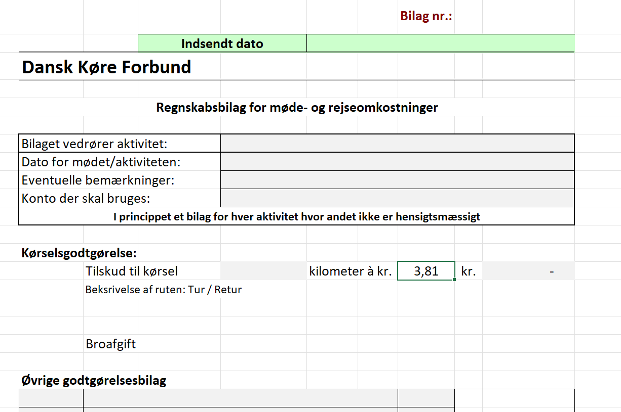Viewport: 621px width, 412px height.
Task: Click the green input cell beside Indsendt dato
Action: click(x=440, y=43)
